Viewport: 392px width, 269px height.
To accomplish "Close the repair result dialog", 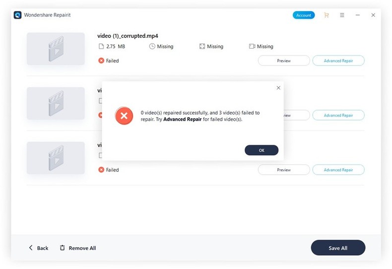I will tap(278, 88).
